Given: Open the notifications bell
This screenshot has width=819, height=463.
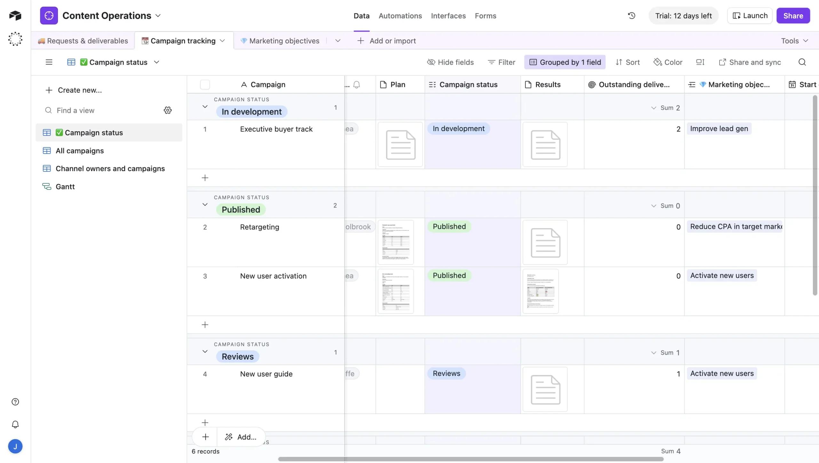Looking at the screenshot, I should coord(15,424).
